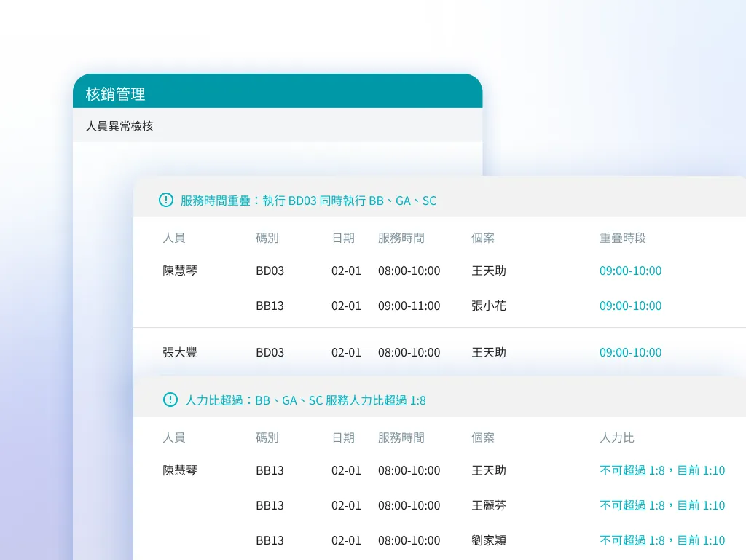The height and width of the screenshot is (560, 746).
Task: Click code BB13 in the 王麗芬 row
Action: click(x=270, y=506)
